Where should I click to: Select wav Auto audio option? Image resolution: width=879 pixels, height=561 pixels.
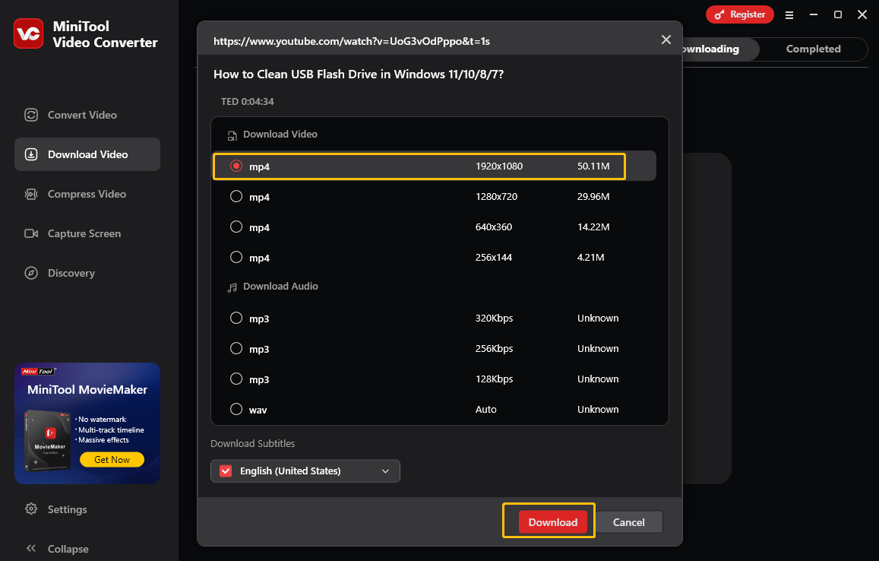click(236, 409)
